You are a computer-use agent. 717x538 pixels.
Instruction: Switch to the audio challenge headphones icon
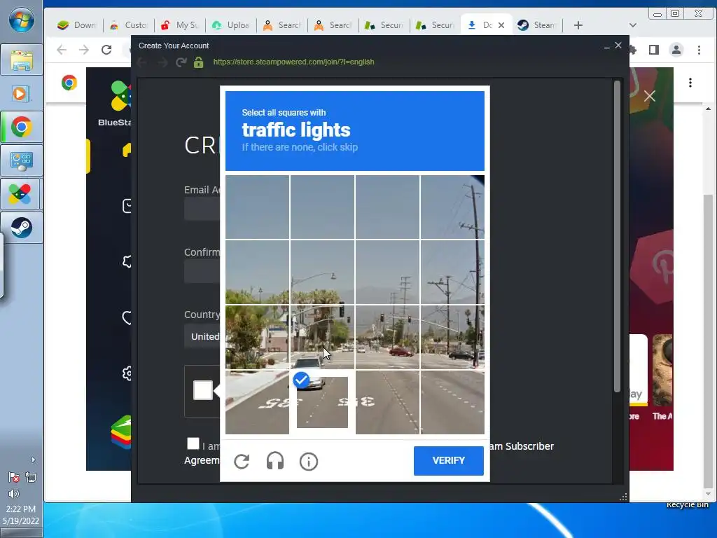[x=274, y=461]
